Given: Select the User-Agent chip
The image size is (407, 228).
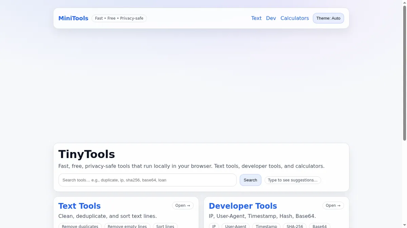Looking at the screenshot, I should [236, 226].
